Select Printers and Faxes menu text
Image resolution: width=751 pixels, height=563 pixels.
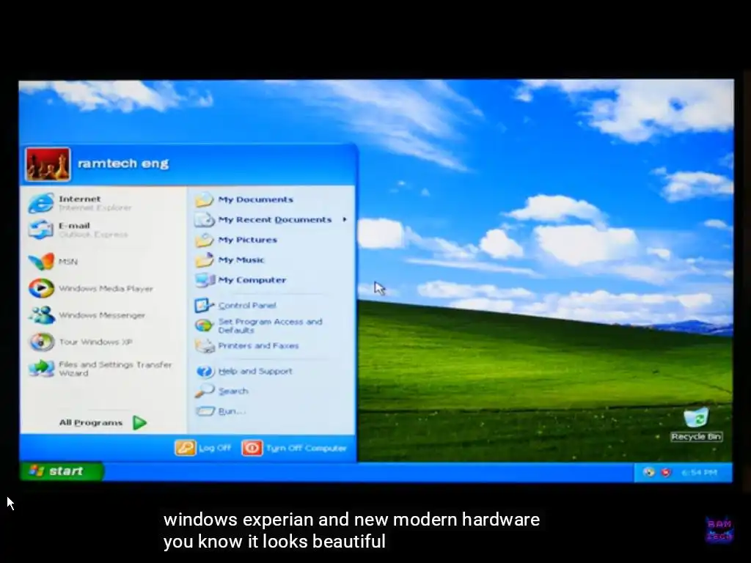coord(258,346)
